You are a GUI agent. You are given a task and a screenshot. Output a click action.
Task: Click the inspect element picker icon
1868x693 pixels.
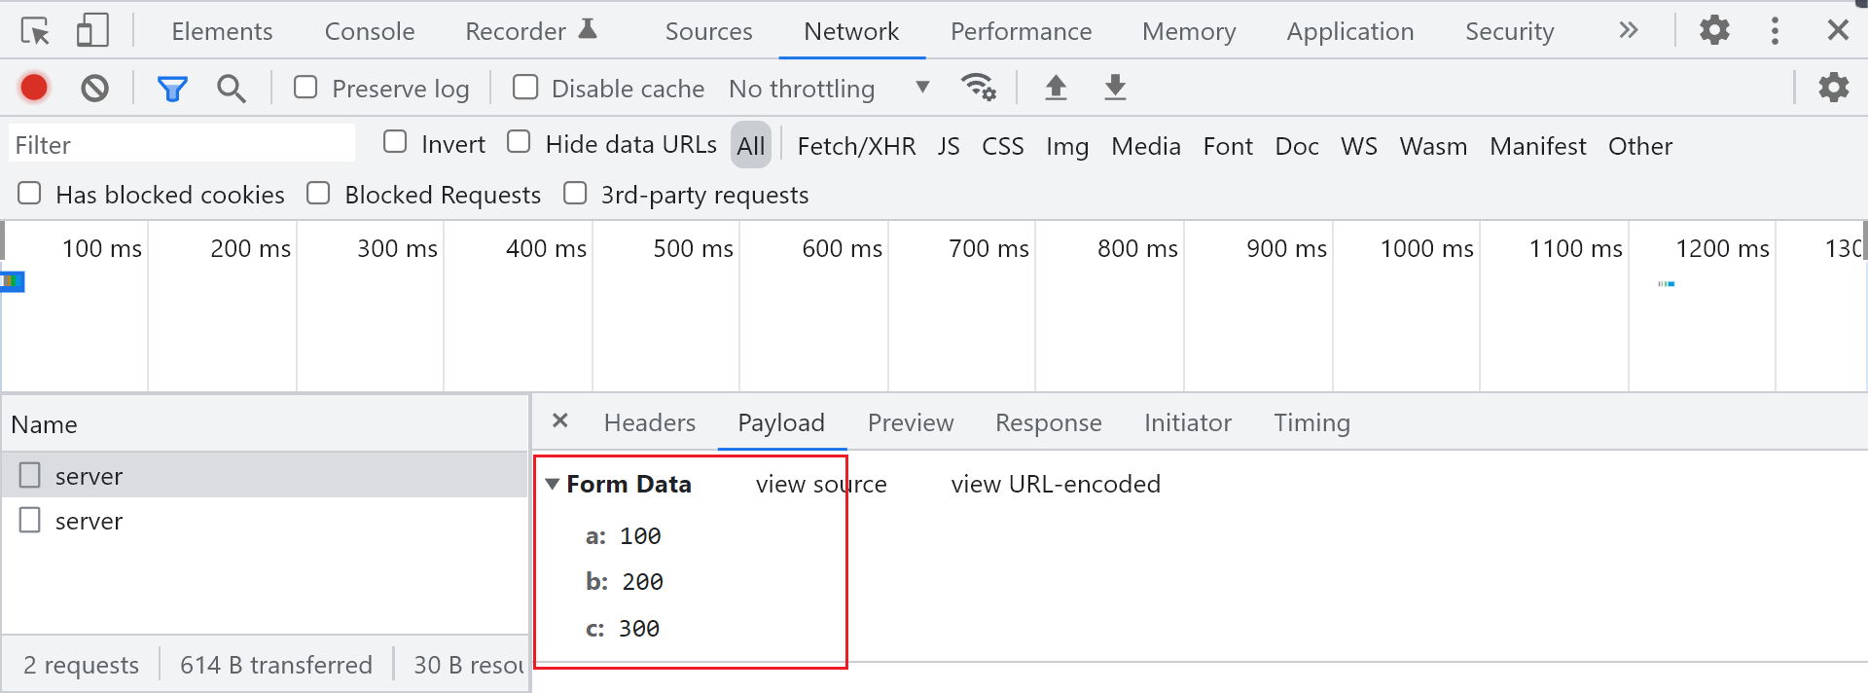pyautogui.click(x=35, y=31)
